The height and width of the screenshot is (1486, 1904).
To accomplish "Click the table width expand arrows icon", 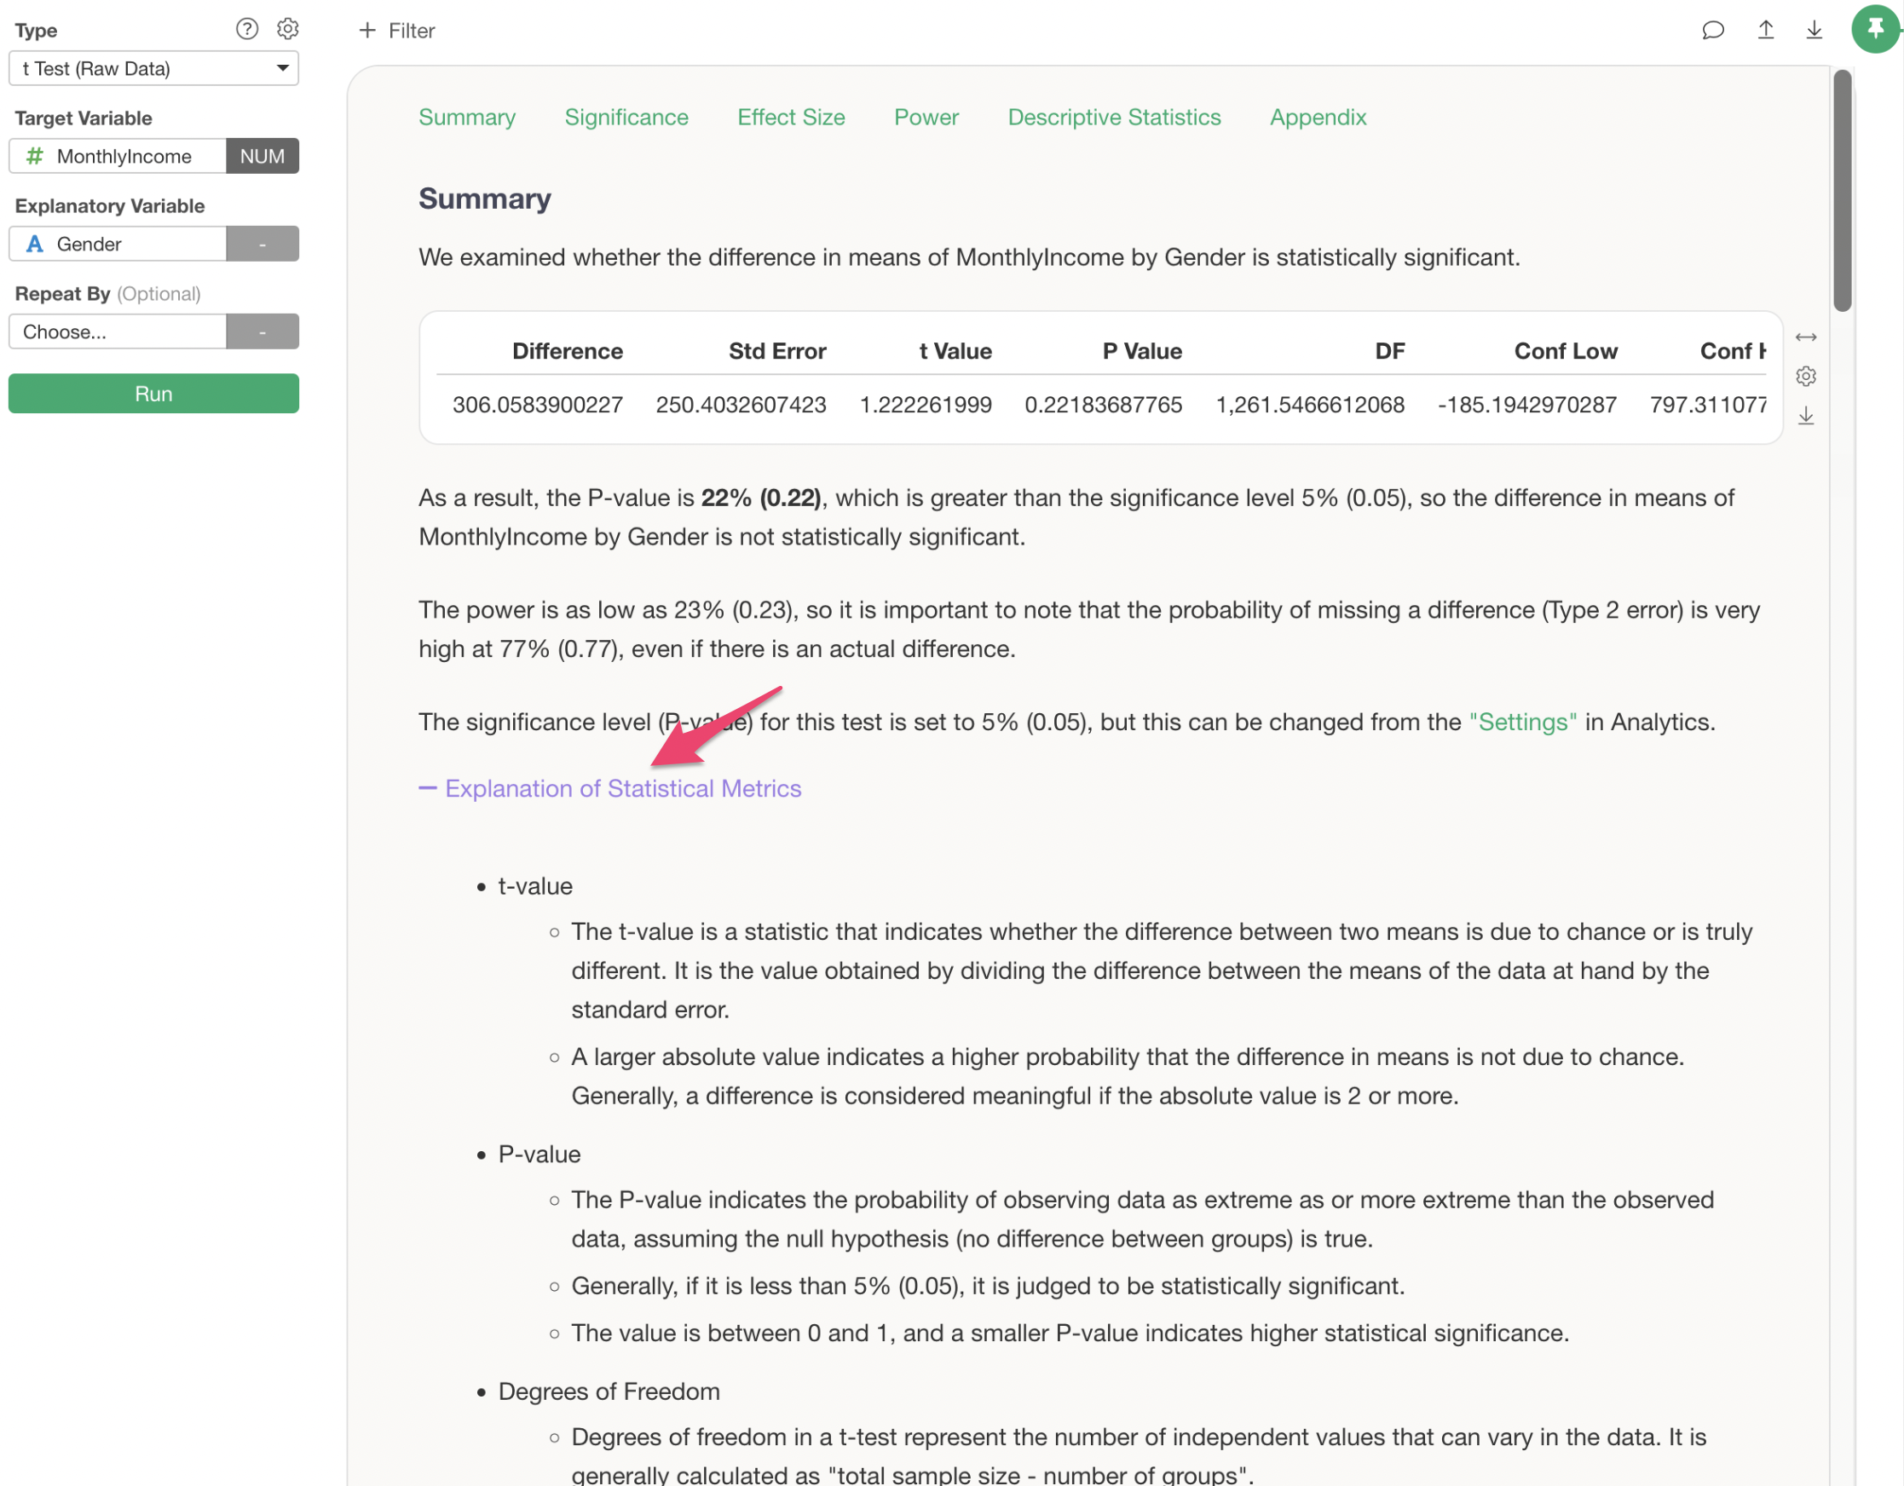I will pos(1805,337).
